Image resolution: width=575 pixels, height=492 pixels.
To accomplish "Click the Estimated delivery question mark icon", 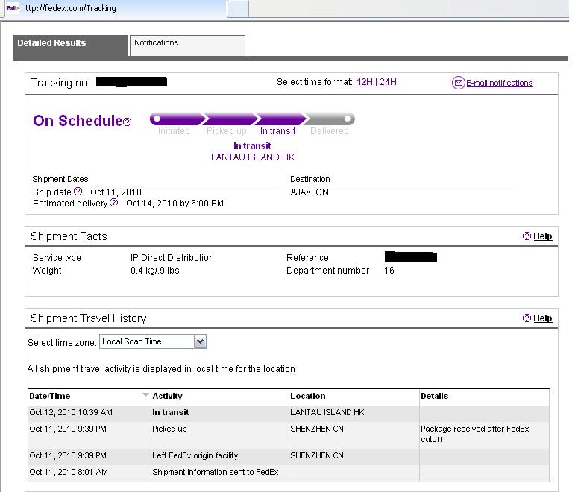I will pos(114,203).
